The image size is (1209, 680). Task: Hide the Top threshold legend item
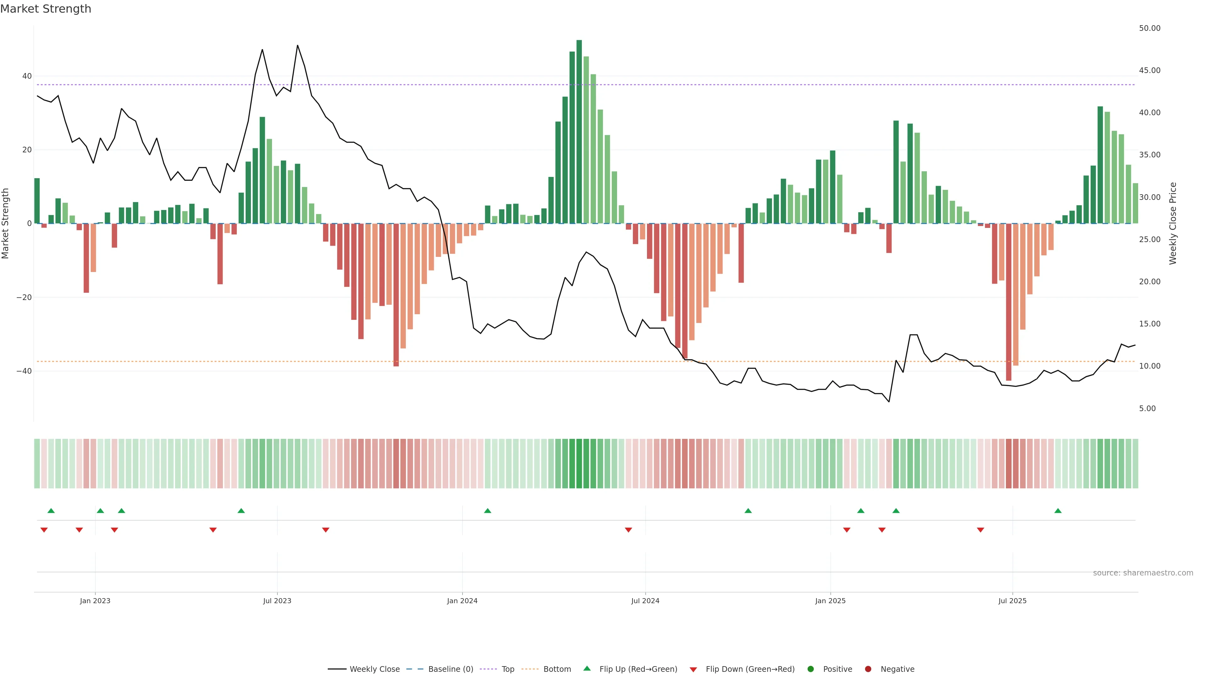(x=507, y=669)
